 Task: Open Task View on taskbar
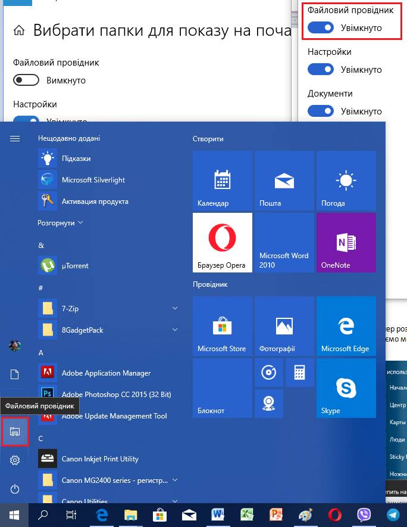tap(71, 515)
